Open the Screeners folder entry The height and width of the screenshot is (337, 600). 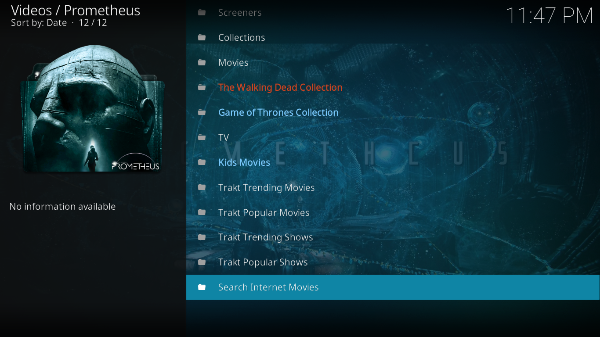(x=393, y=12)
